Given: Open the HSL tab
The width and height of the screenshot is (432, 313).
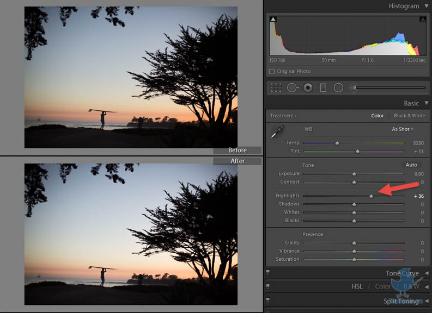Looking at the screenshot, I should coord(357,286).
